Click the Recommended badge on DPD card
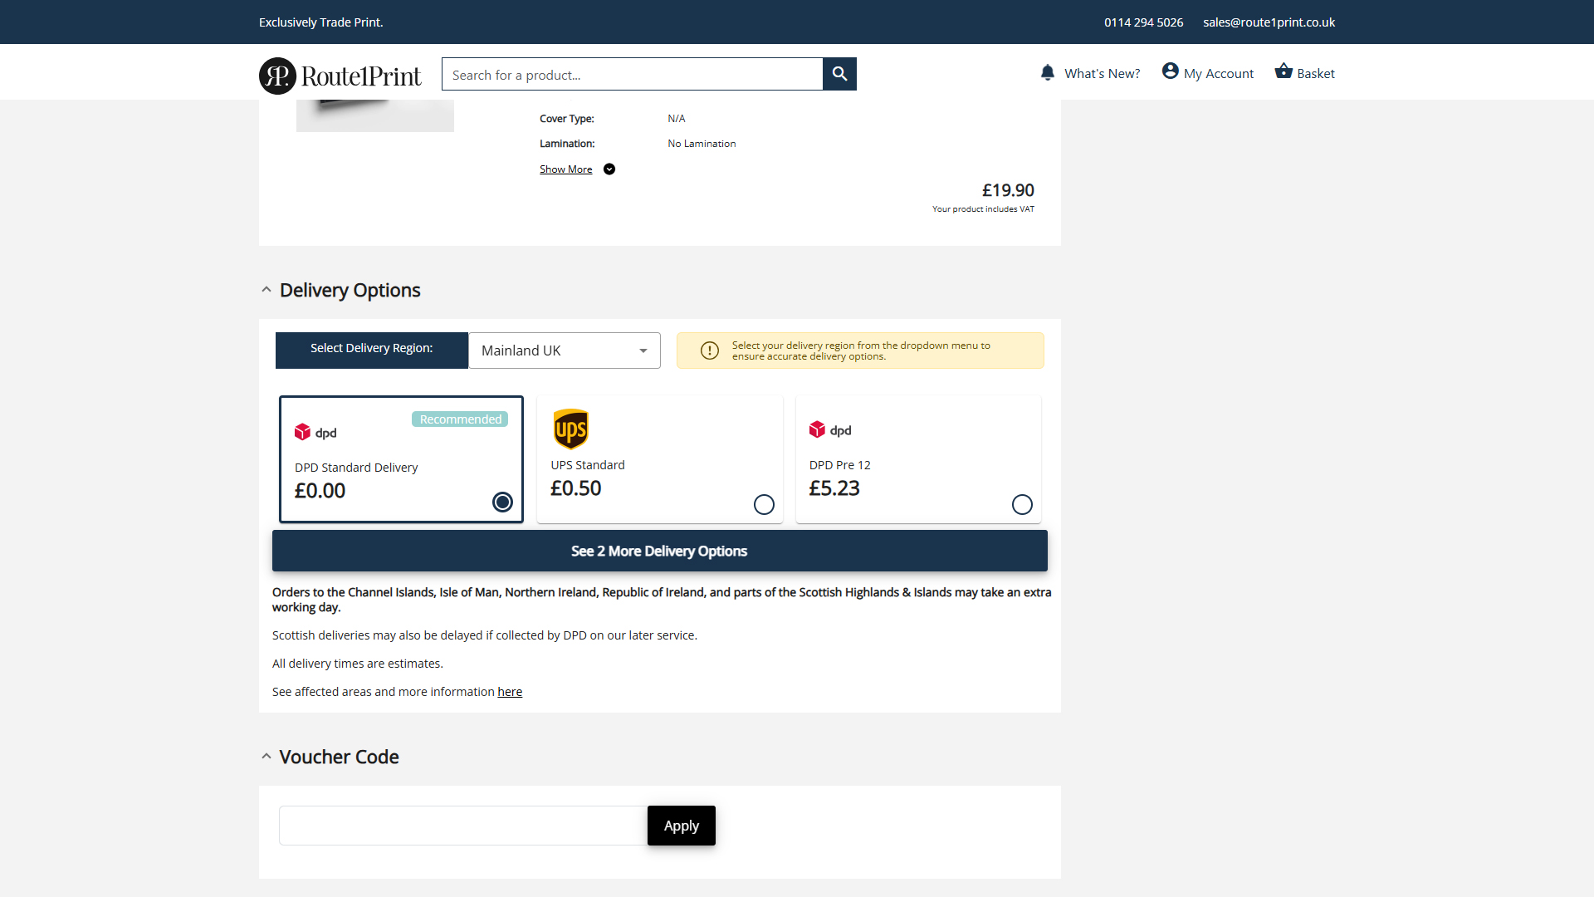The width and height of the screenshot is (1594, 897). 460,419
